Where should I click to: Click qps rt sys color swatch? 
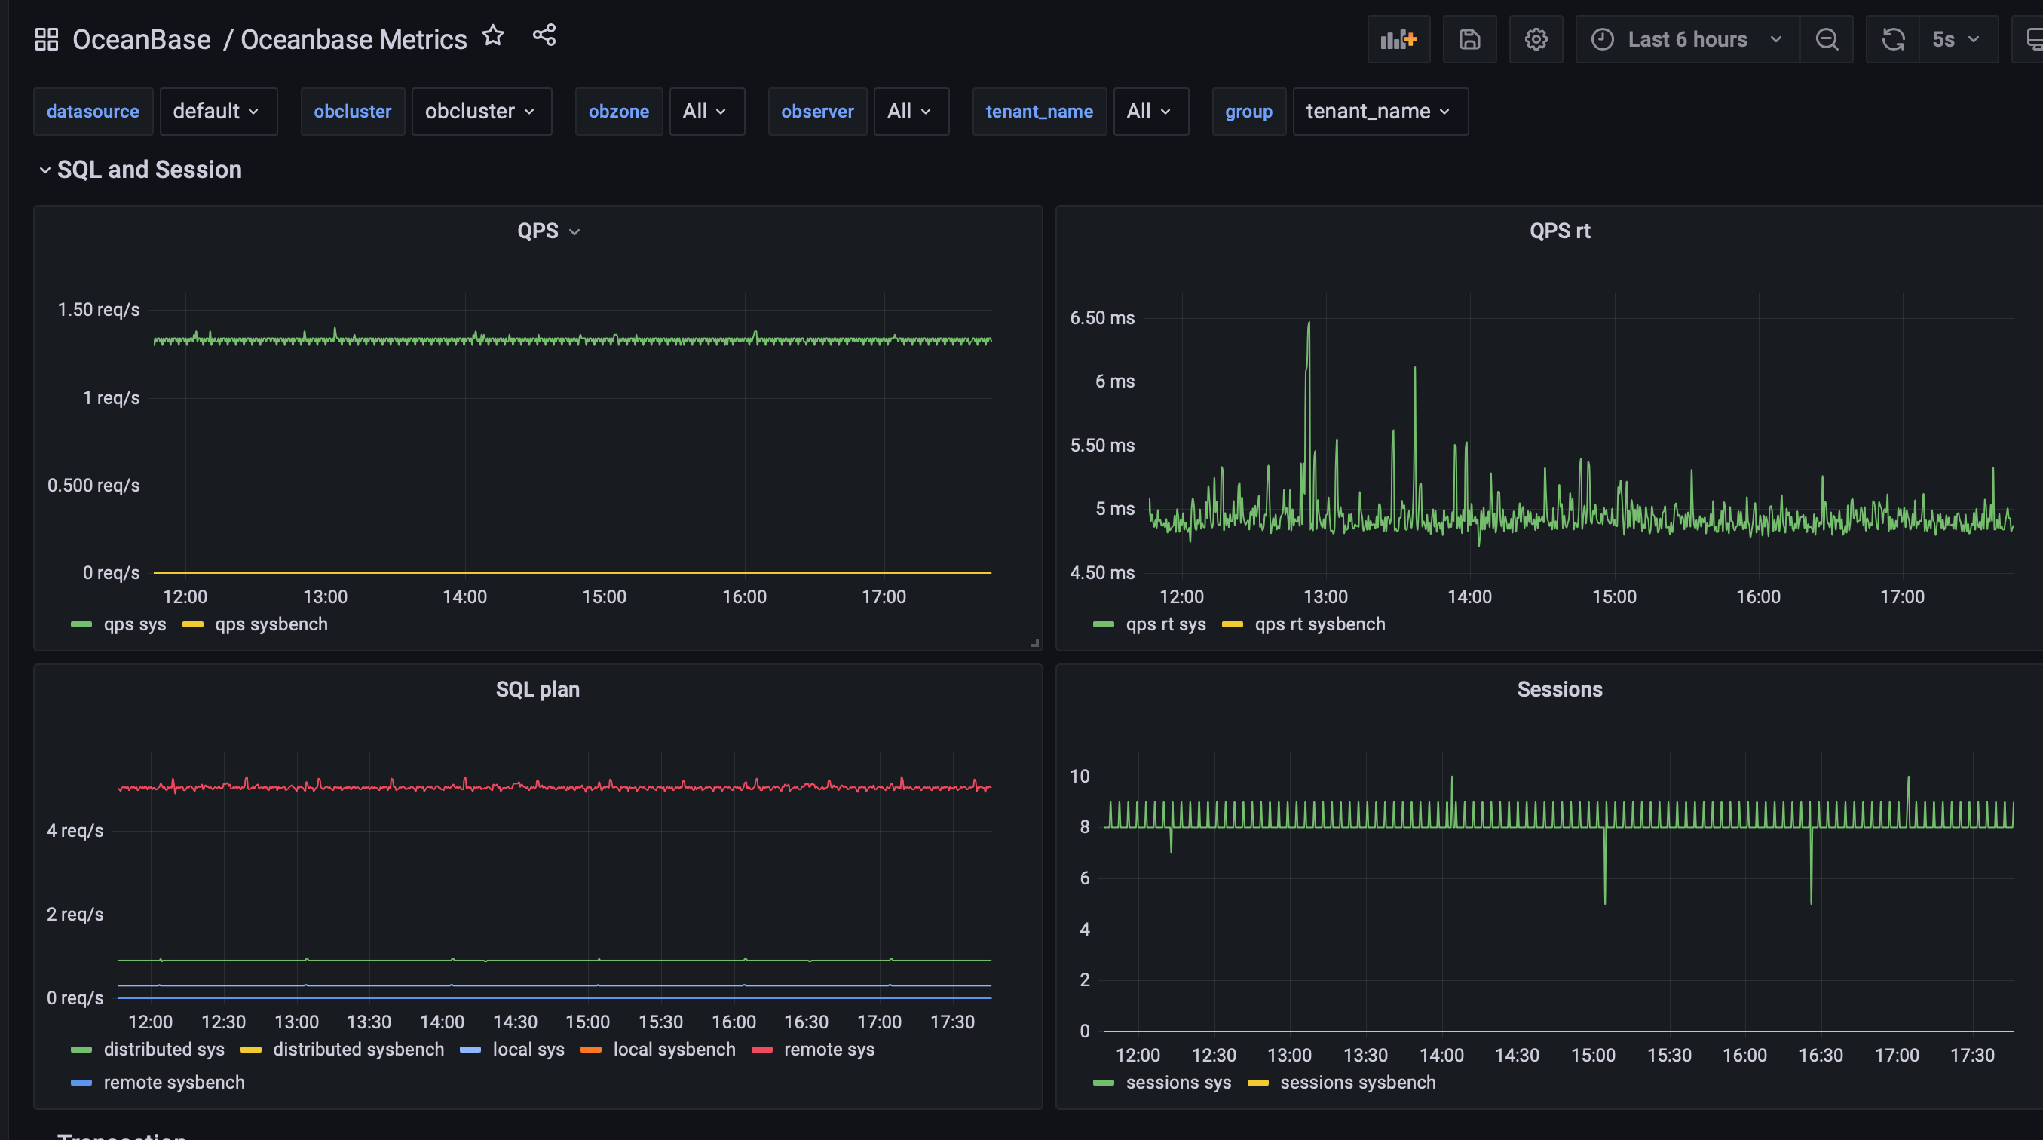(1103, 624)
